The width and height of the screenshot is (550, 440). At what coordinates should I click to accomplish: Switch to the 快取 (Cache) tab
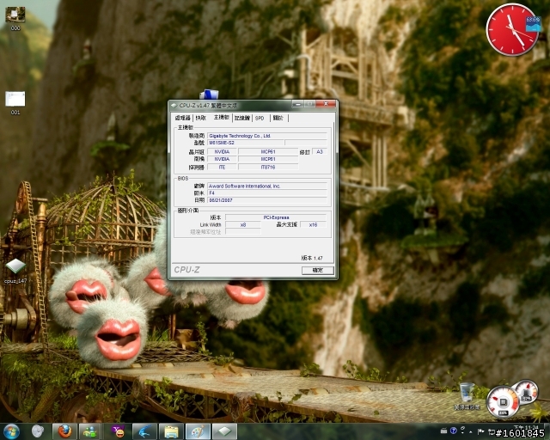point(201,118)
